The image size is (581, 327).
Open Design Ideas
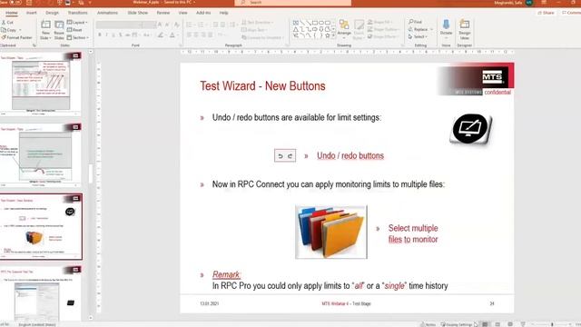464,29
